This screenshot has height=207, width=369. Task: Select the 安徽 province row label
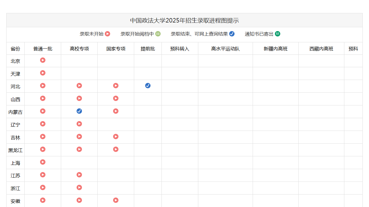coord(15,201)
